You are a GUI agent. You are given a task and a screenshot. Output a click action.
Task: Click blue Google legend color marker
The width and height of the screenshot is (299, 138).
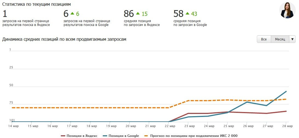(105, 136)
